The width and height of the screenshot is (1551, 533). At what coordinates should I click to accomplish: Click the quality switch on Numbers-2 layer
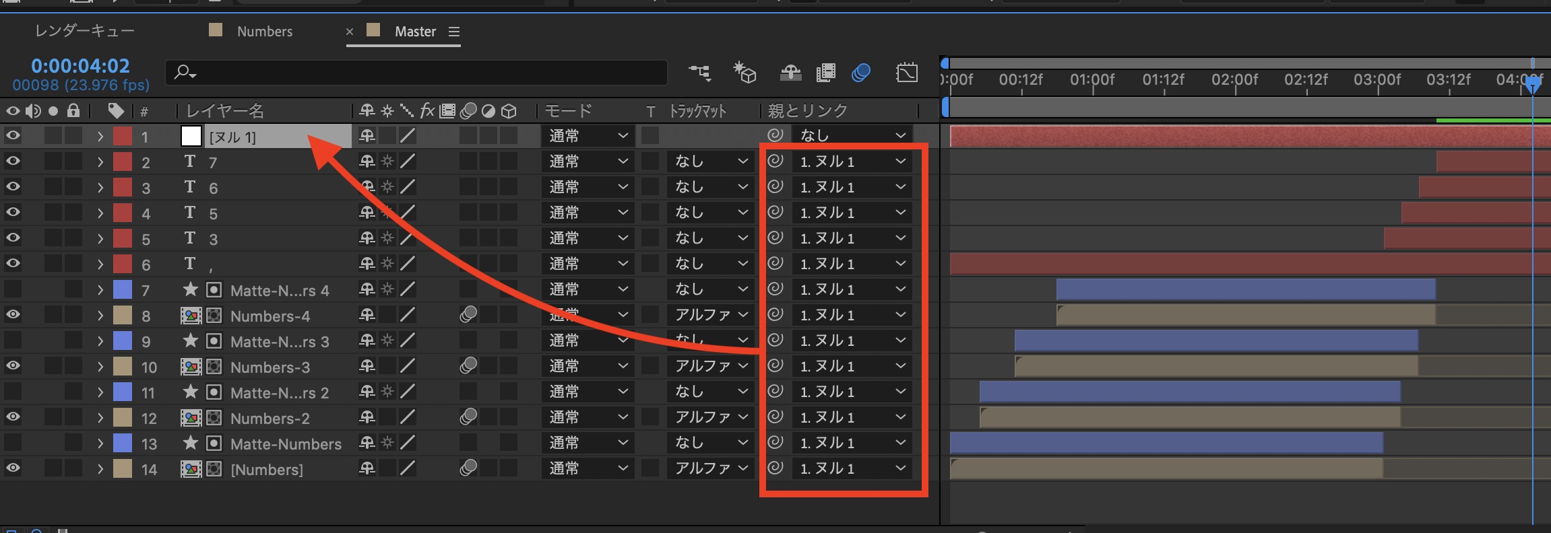tap(407, 417)
